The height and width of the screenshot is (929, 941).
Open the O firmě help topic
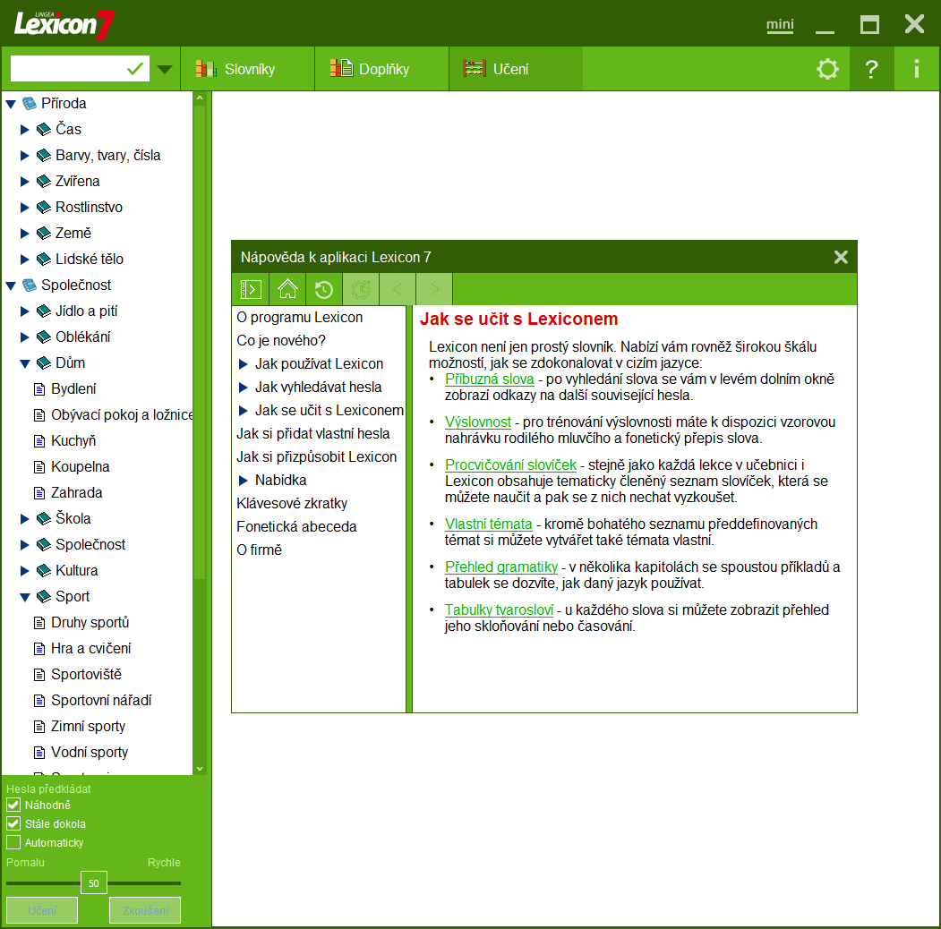[260, 550]
